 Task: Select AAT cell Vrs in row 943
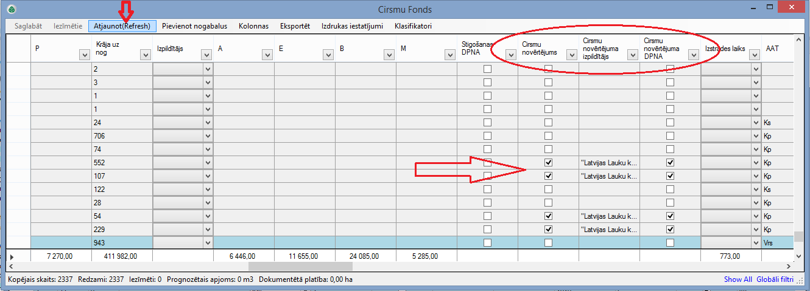coord(777,243)
